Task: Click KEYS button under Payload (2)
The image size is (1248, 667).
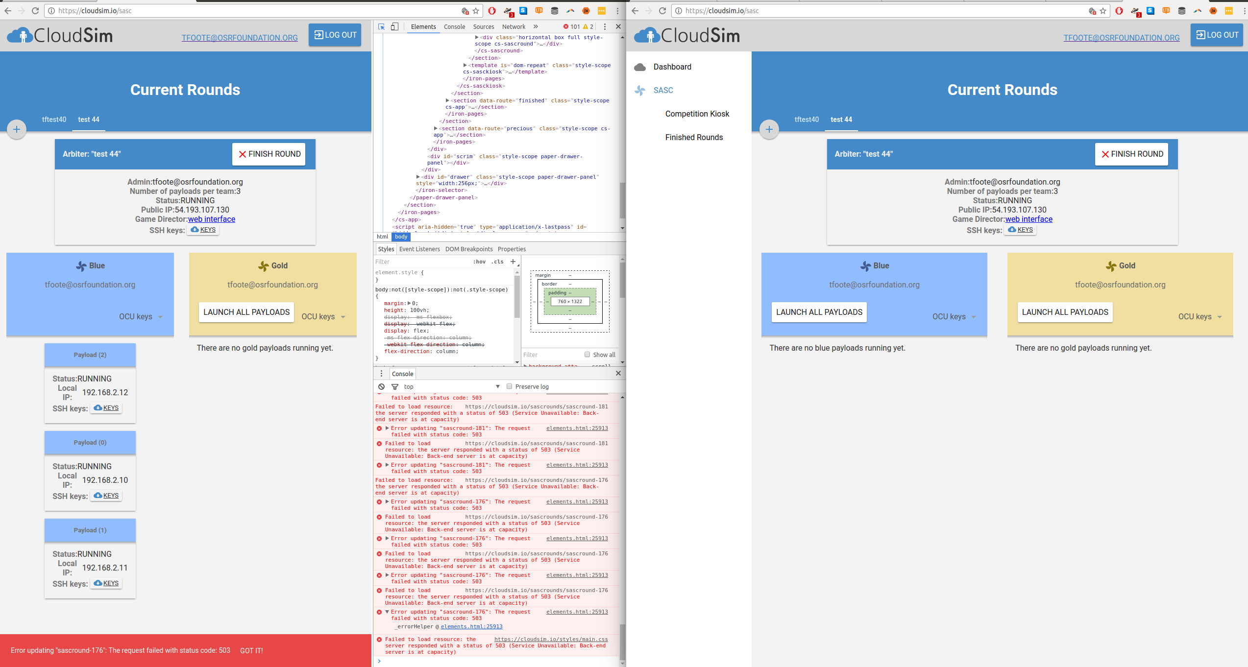Action: [106, 408]
